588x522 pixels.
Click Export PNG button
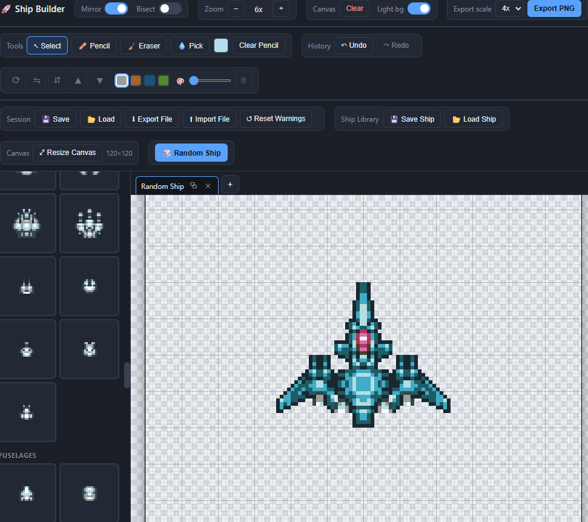pyautogui.click(x=554, y=8)
